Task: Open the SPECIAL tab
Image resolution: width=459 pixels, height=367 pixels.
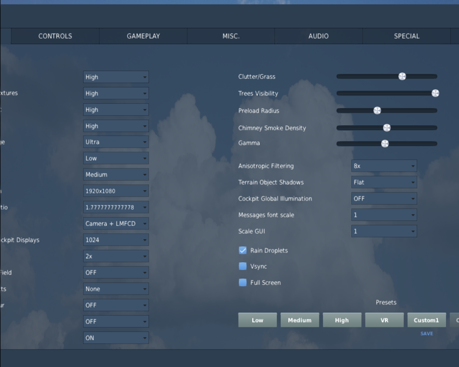Action: tap(407, 36)
